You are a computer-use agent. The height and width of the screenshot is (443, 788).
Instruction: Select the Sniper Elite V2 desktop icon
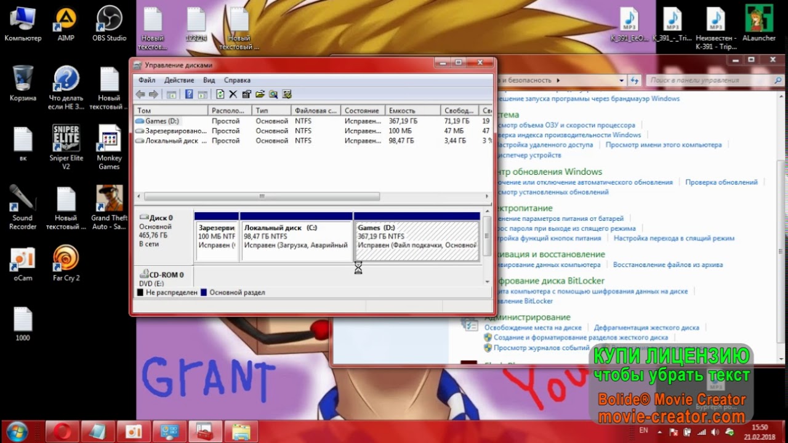(66, 148)
